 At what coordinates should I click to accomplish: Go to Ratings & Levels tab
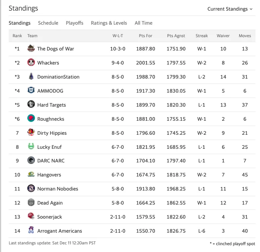pos(109,23)
